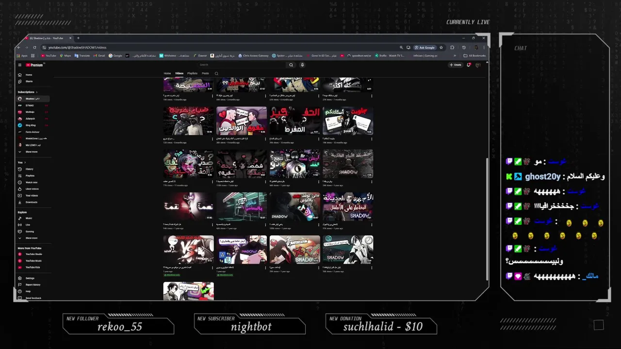Open the 11:42 duration video thumbnail

[189, 207]
